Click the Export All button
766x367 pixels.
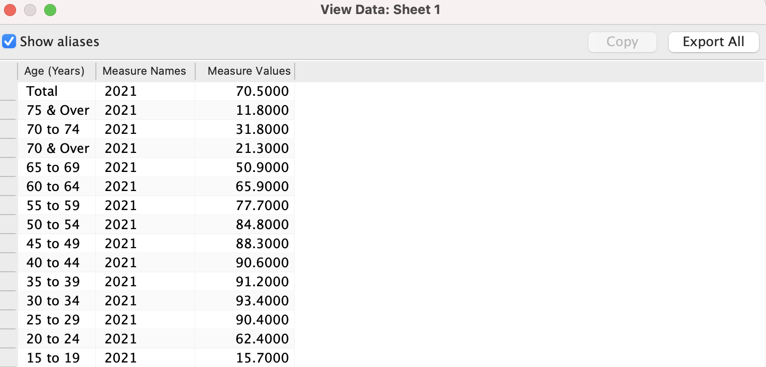(713, 42)
